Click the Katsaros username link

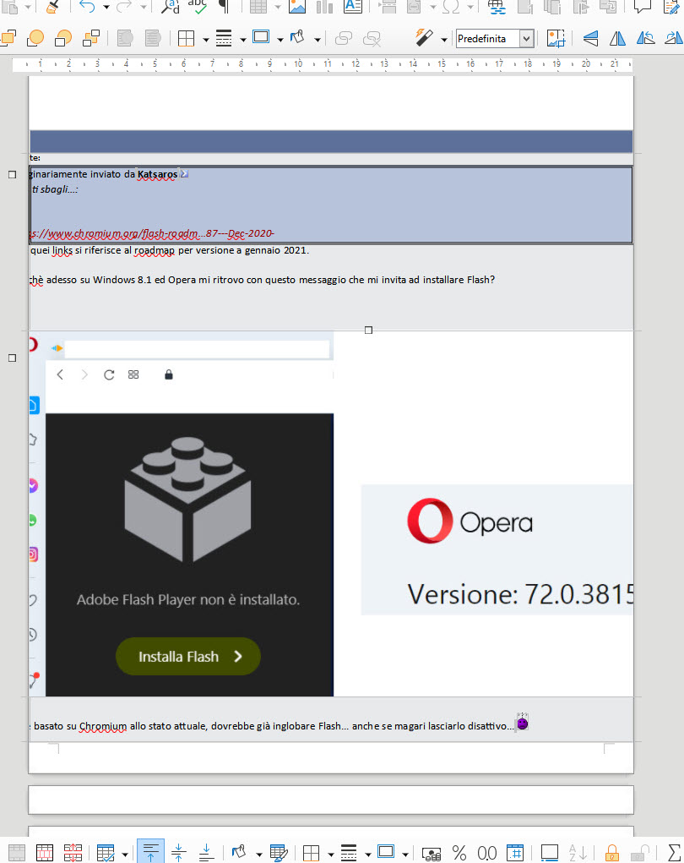point(157,174)
